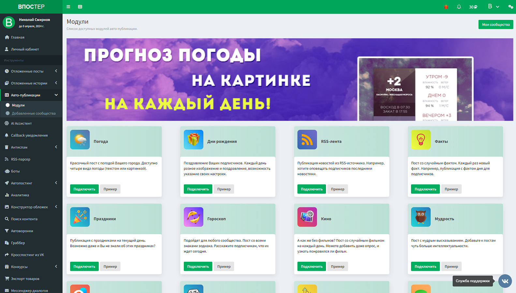
Task: Open Мессенджер диалогов in sidebar
Action: [x=31, y=290]
